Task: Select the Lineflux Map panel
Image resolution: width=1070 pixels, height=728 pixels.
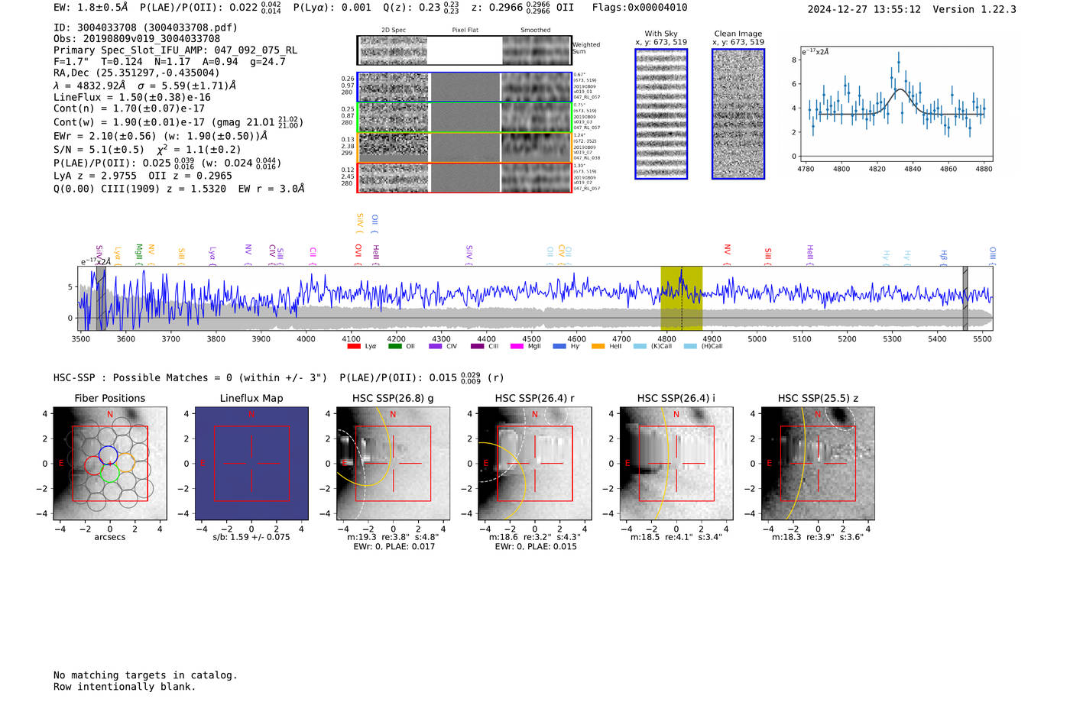Action: coord(251,464)
